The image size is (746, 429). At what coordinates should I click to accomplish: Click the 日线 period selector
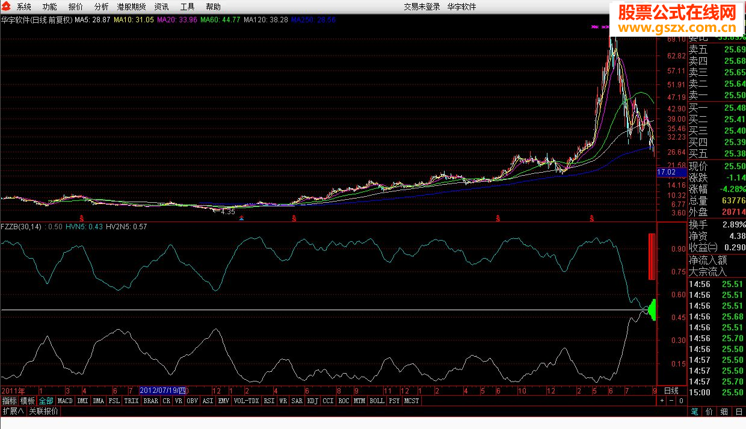coord(671,390)
